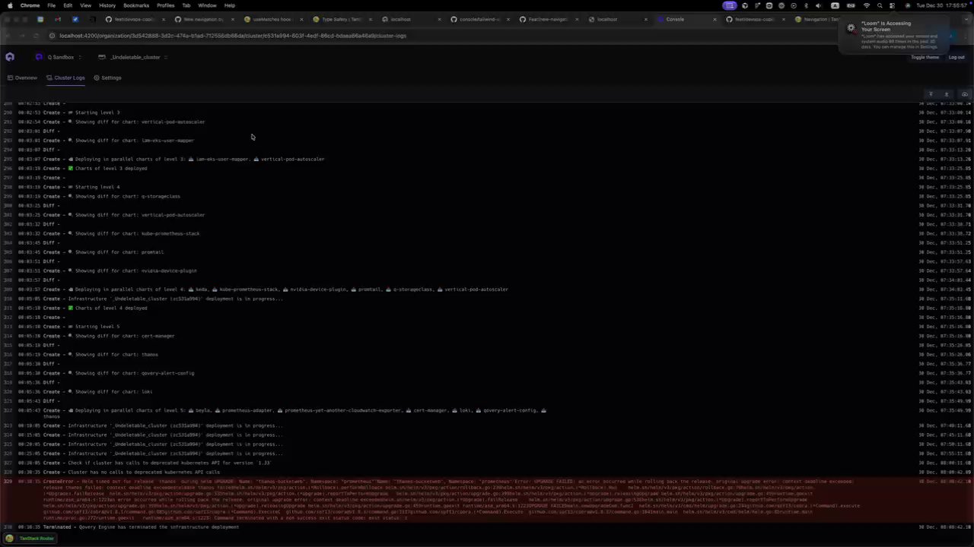Click the download logs cloud icon
Screen dimensions: 974x547
coord(964,94)
